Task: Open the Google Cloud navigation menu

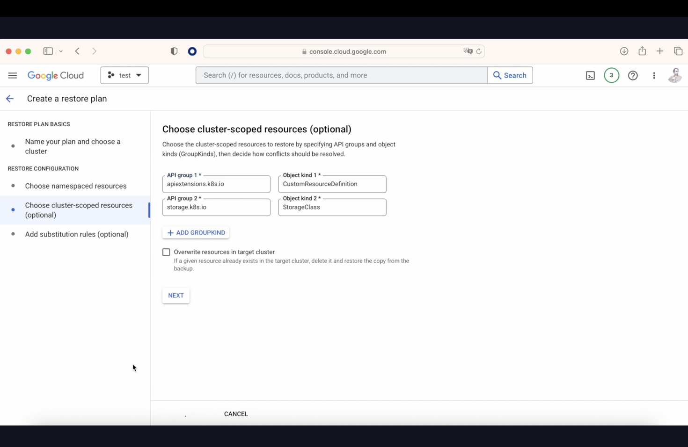Action: pyautogui.click(x=13, y=75)
